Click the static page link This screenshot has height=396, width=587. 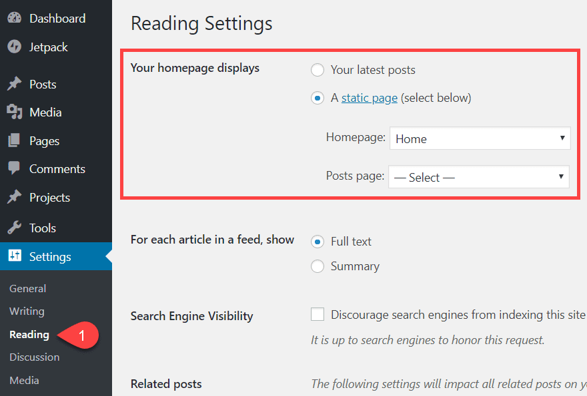coord(369,97)
